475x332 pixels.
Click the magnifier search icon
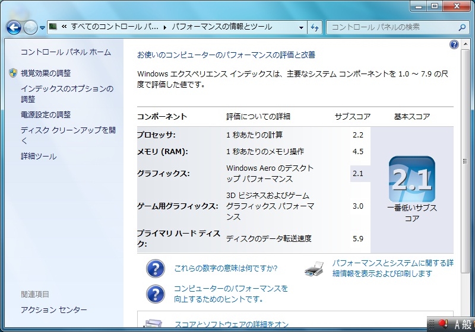click(x=462, y=27)
